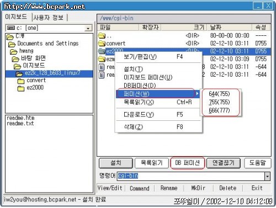Click the Documents and Settings folder icon
Viewport: 276px width, 208px height.
(x=12, y=44)
